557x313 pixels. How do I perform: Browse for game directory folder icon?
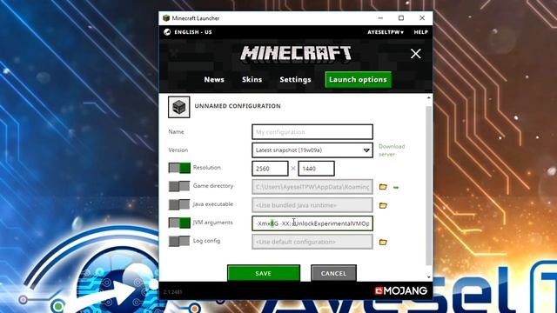point(383,187)
